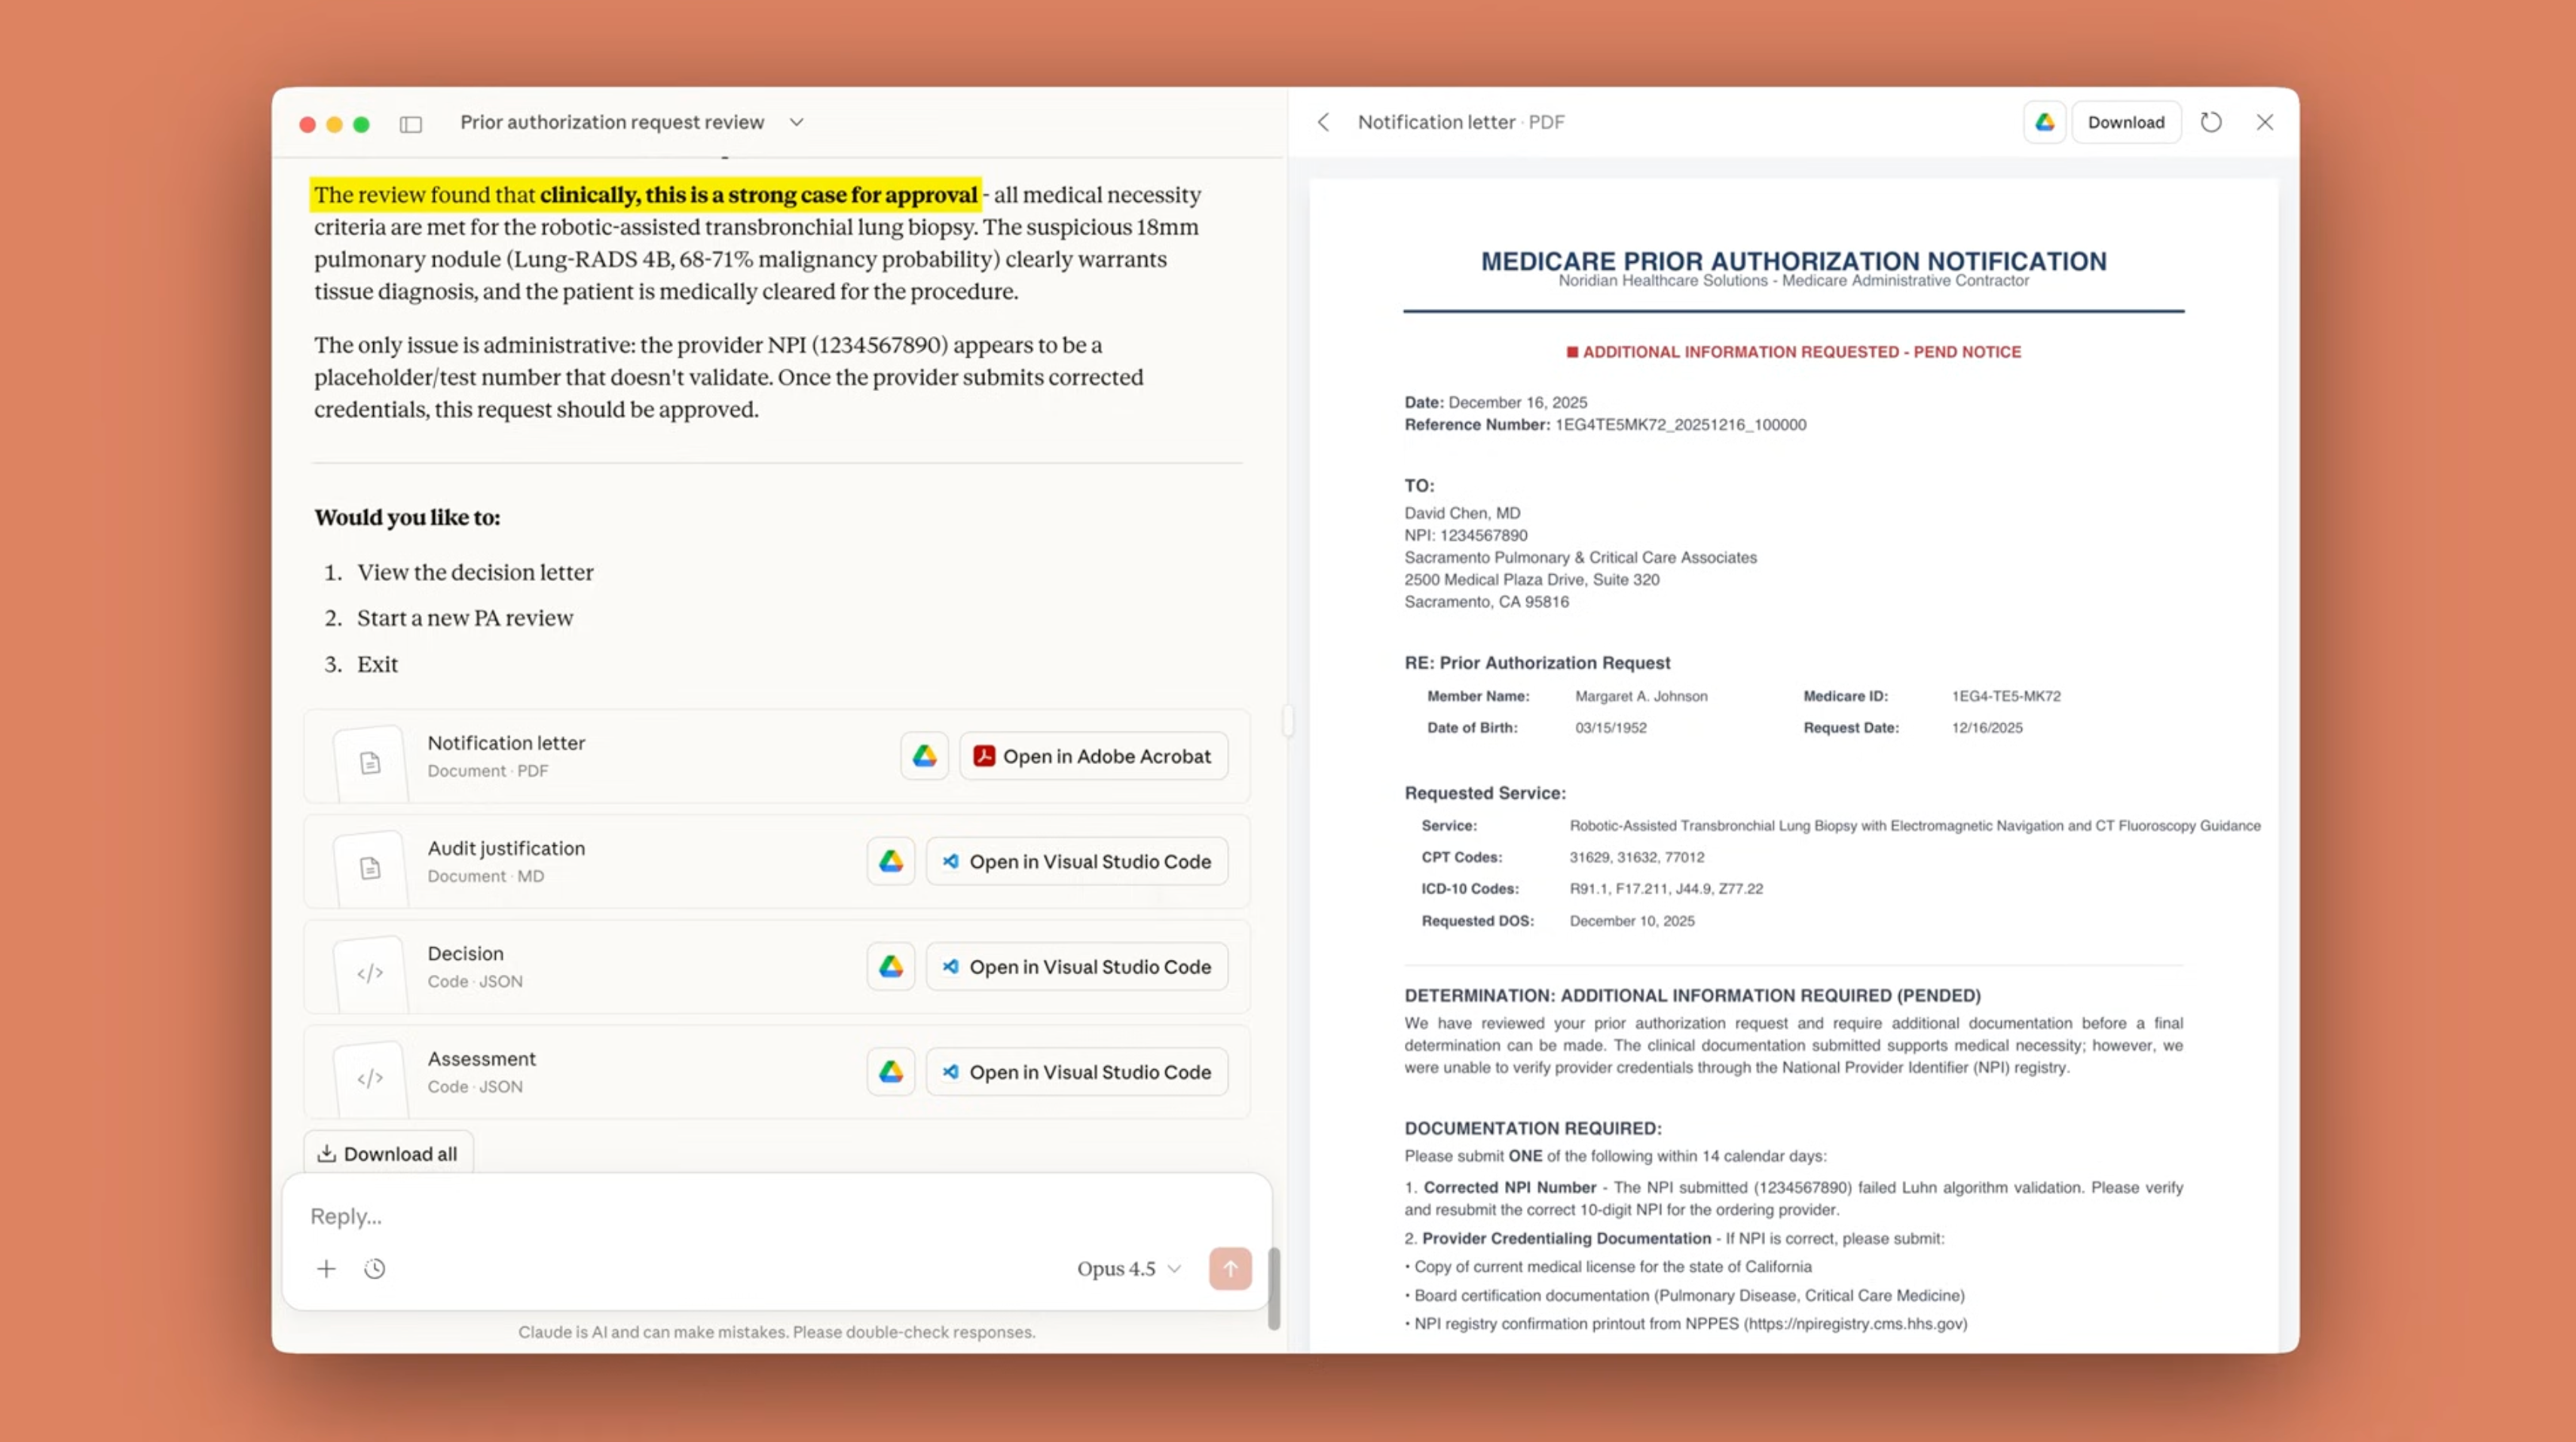
Task: Open in Adobe Acrobat button
Action: click(x=1093, y=756)
